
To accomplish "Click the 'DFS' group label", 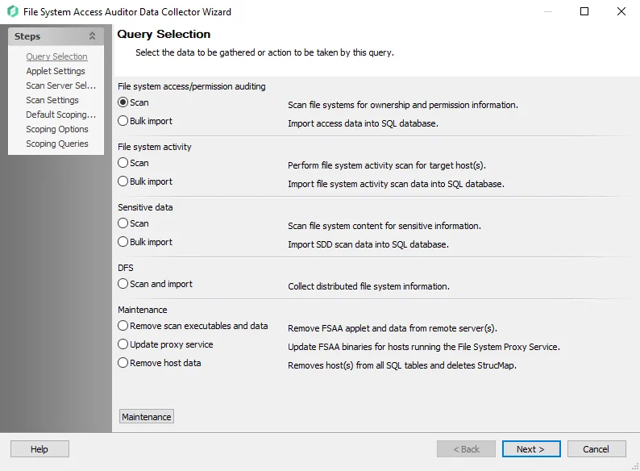I will coord(125,268).
